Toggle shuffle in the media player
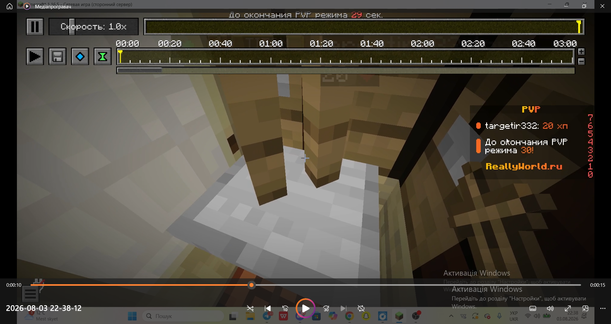This screenshot has height=324, width=611. pyautogui.click(x=250, y=308)
